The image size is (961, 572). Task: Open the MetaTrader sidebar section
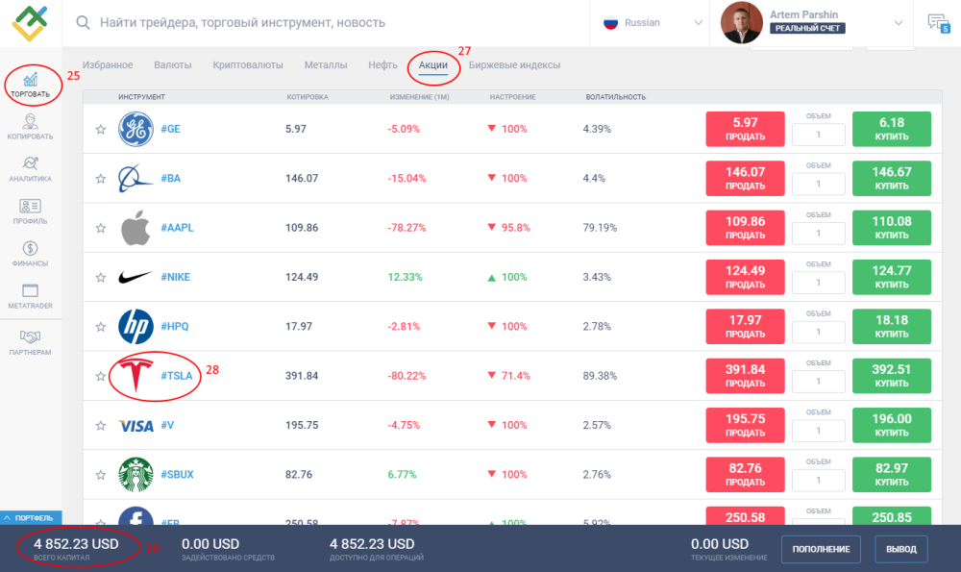pos(30,296)
